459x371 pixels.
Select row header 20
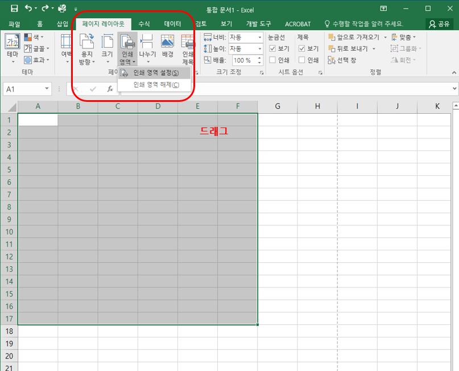[x=9, y=356]
